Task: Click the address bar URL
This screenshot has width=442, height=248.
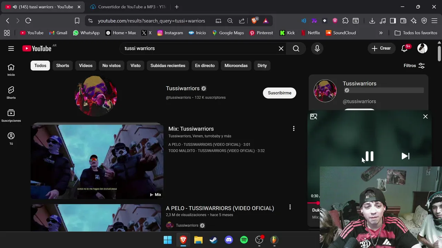Action: 151,21
